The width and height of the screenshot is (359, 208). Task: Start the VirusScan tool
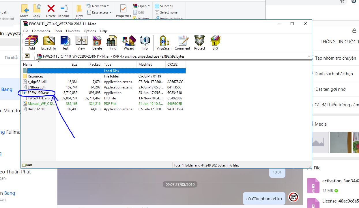[164, 43]
